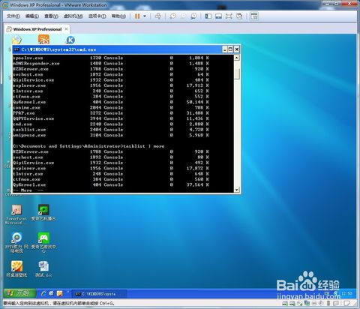The width and height of the screenshot is (360, 309).
Task: Click the blue K desktop icon
Action: click(x=70, y=40)
